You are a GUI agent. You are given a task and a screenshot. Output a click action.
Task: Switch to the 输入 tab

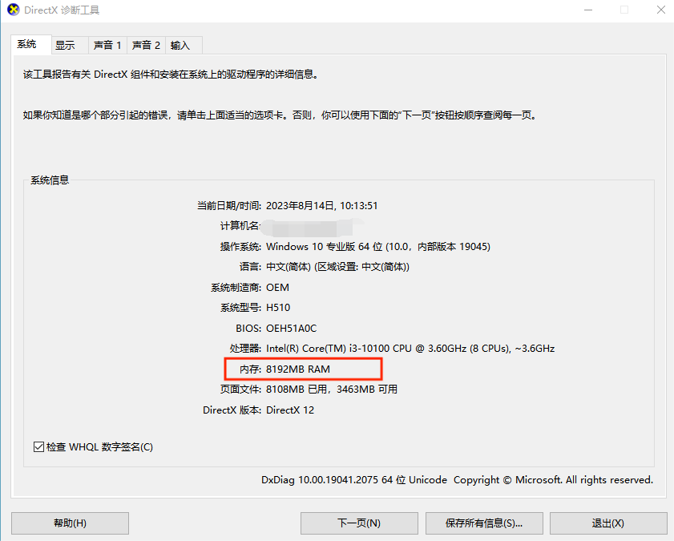click(x=182, y=45)
